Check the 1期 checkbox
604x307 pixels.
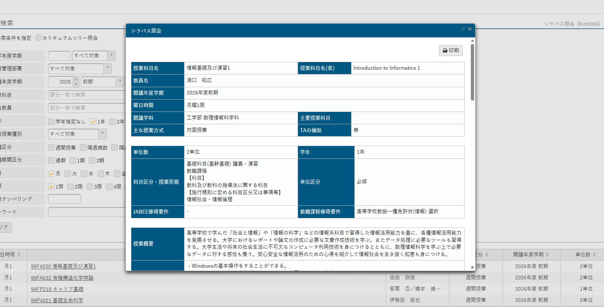(73, 161)
